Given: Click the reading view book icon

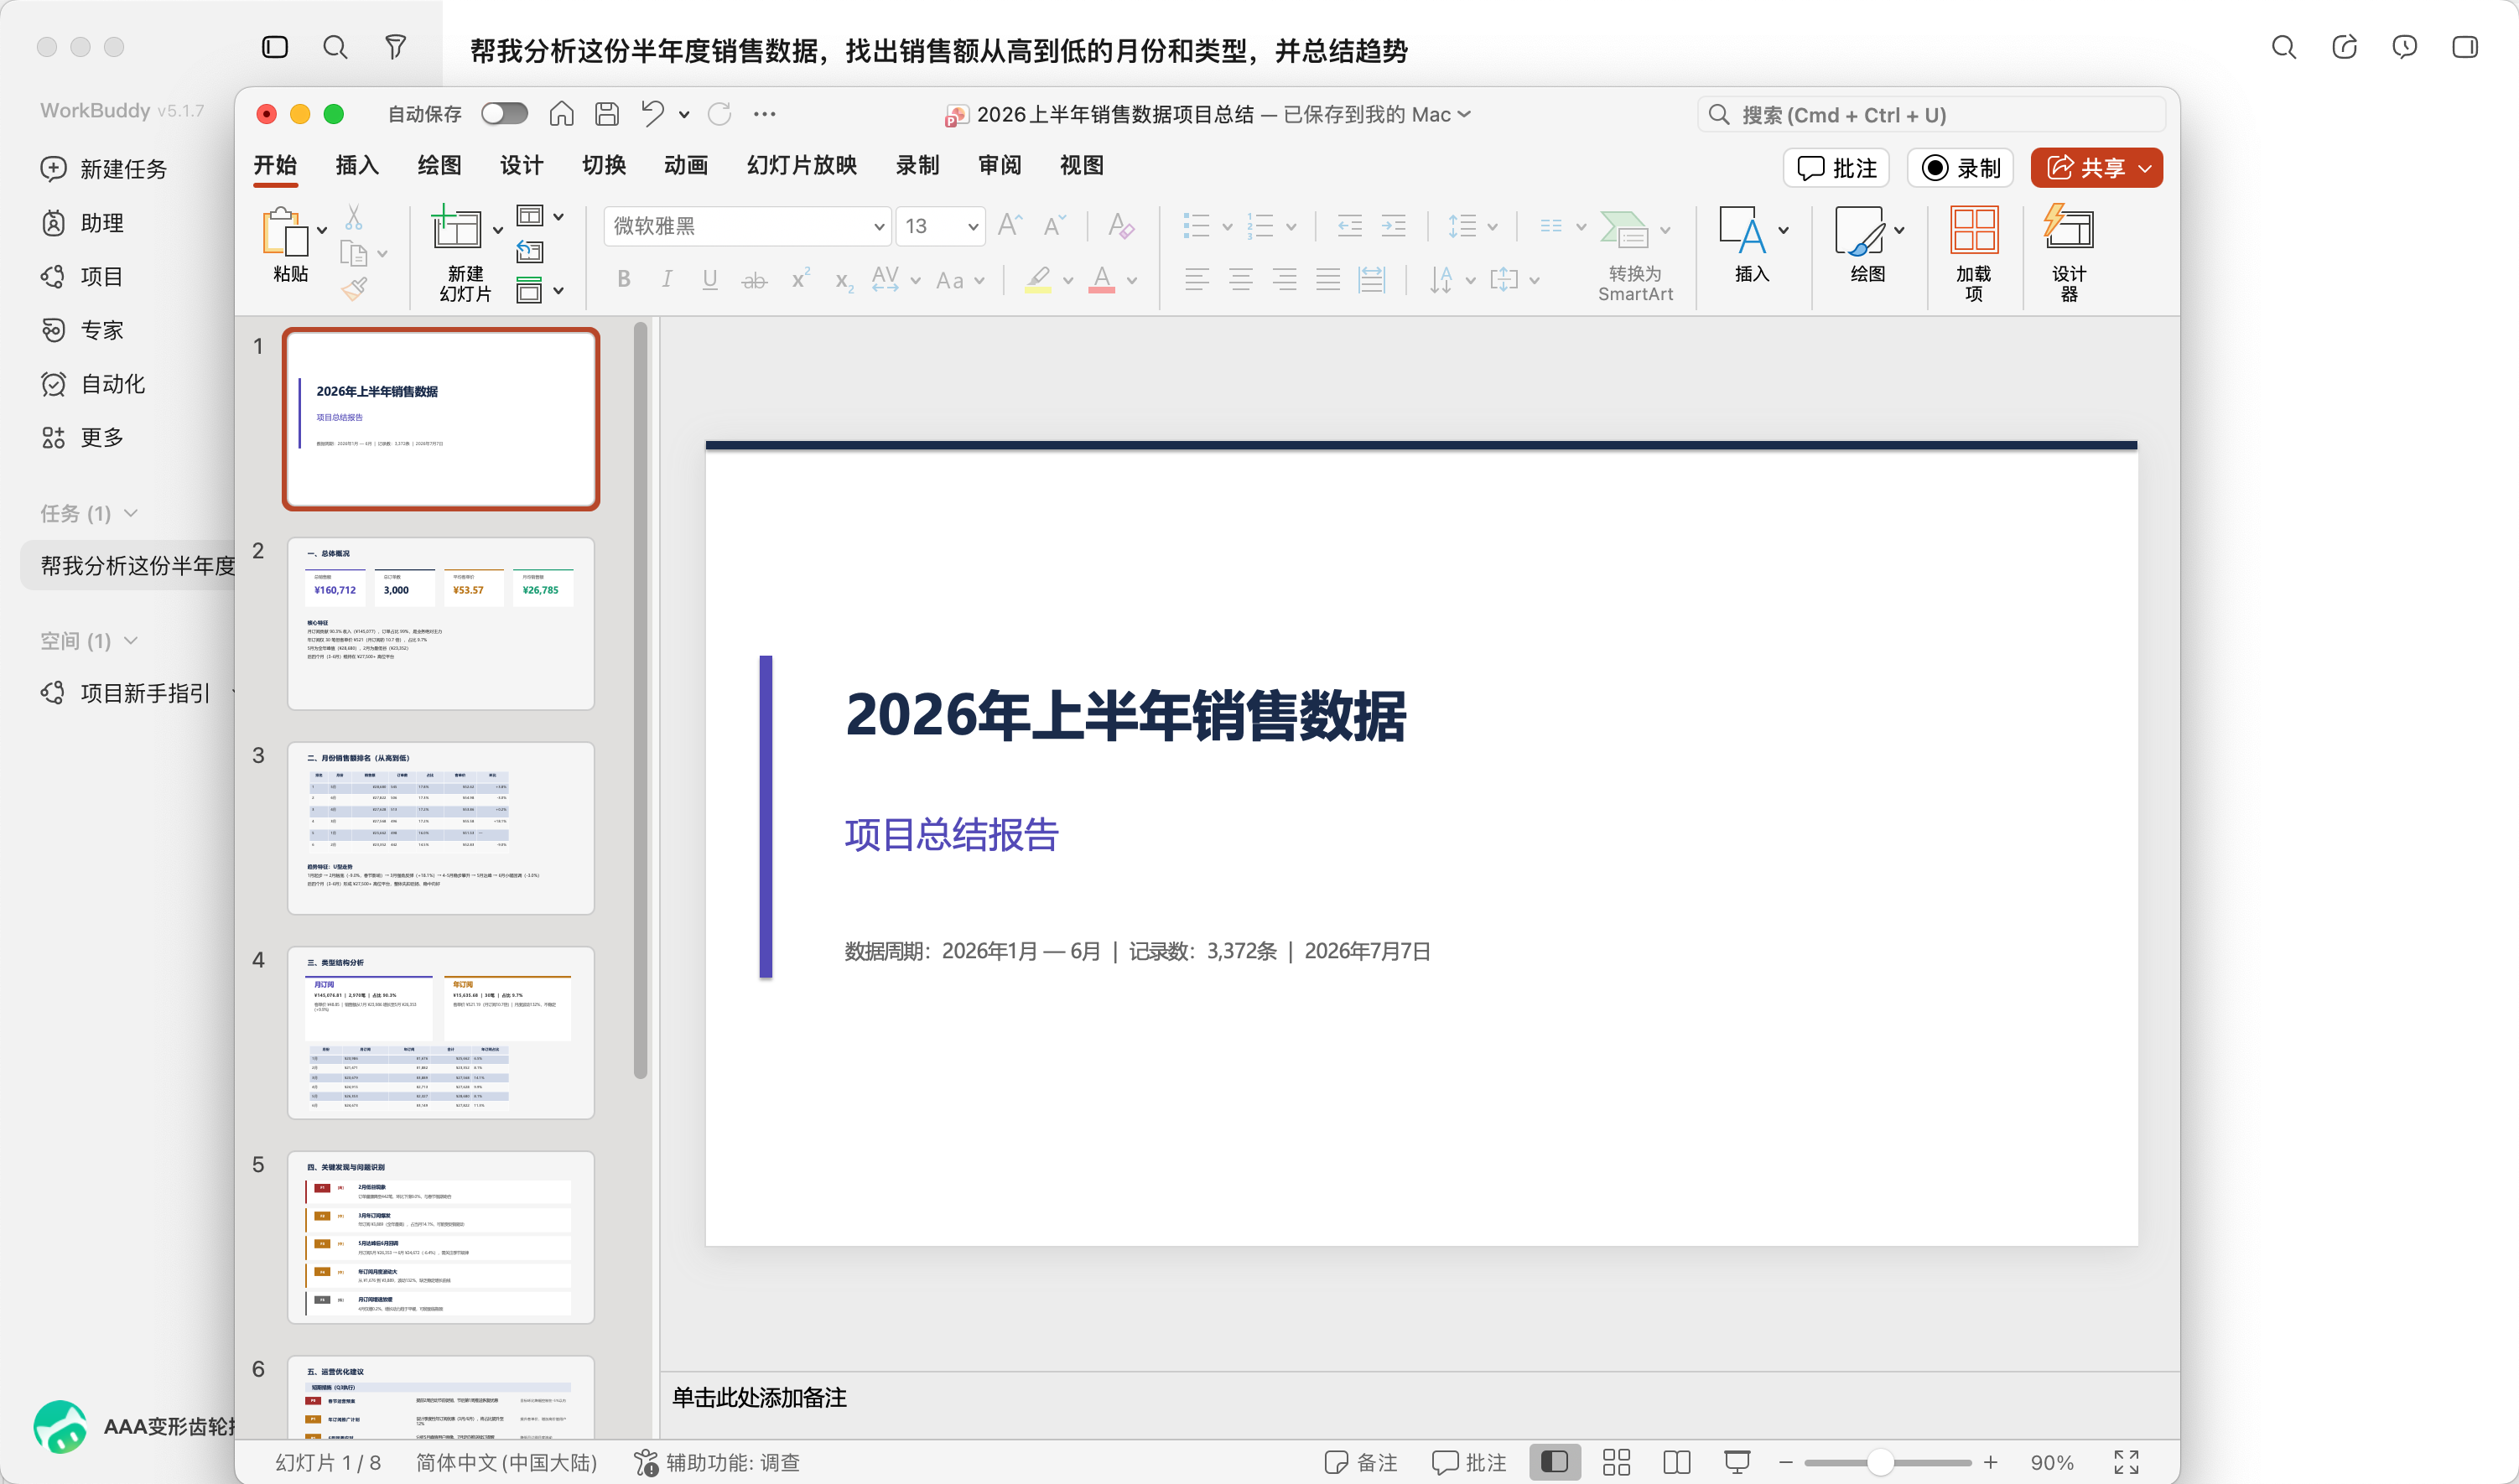Looking at the screenshot, I should coord(1677,1462).
